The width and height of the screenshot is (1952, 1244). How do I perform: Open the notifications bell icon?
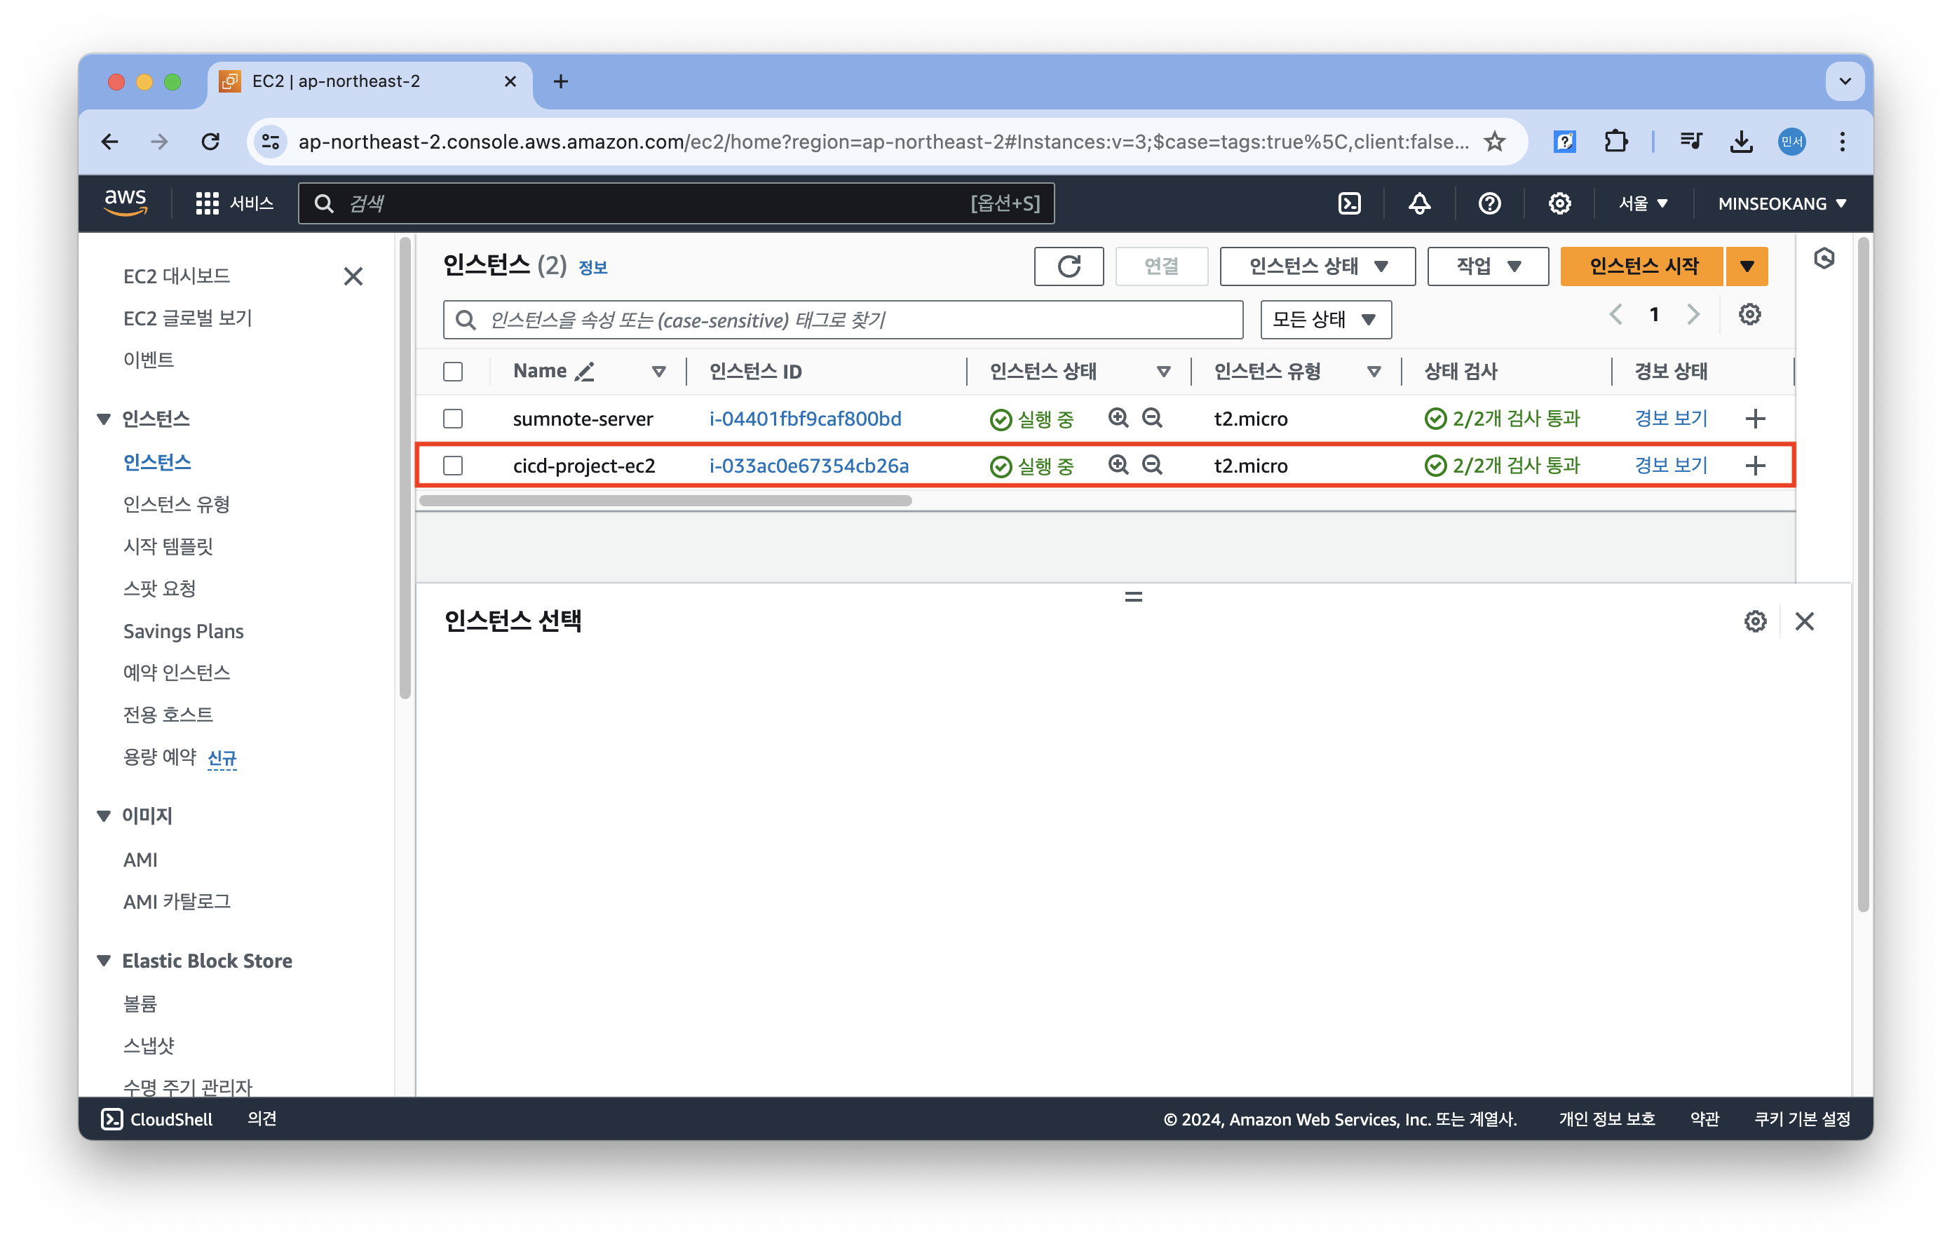tap(1418, 203)
